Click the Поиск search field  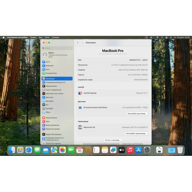coord(57,48)
